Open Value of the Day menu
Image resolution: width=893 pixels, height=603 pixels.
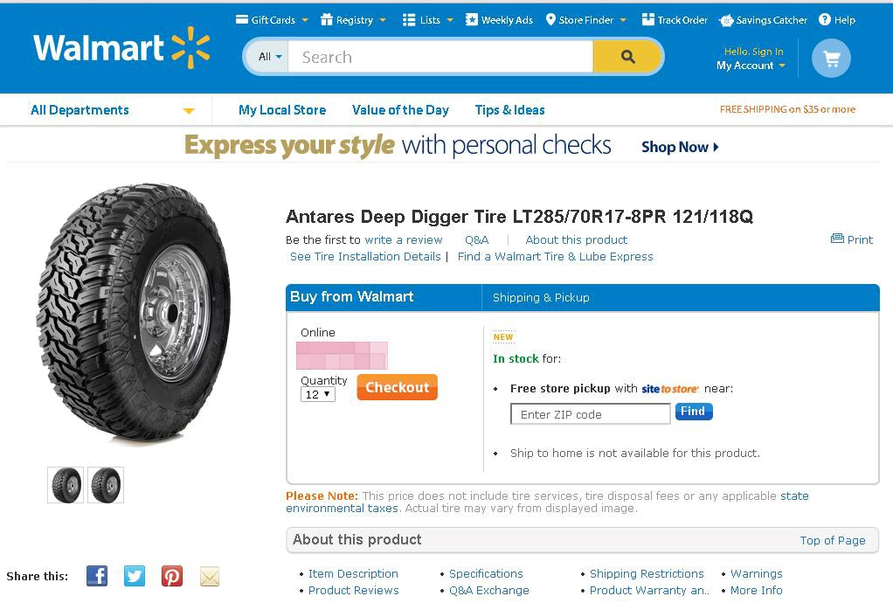[x=400, y=110]
